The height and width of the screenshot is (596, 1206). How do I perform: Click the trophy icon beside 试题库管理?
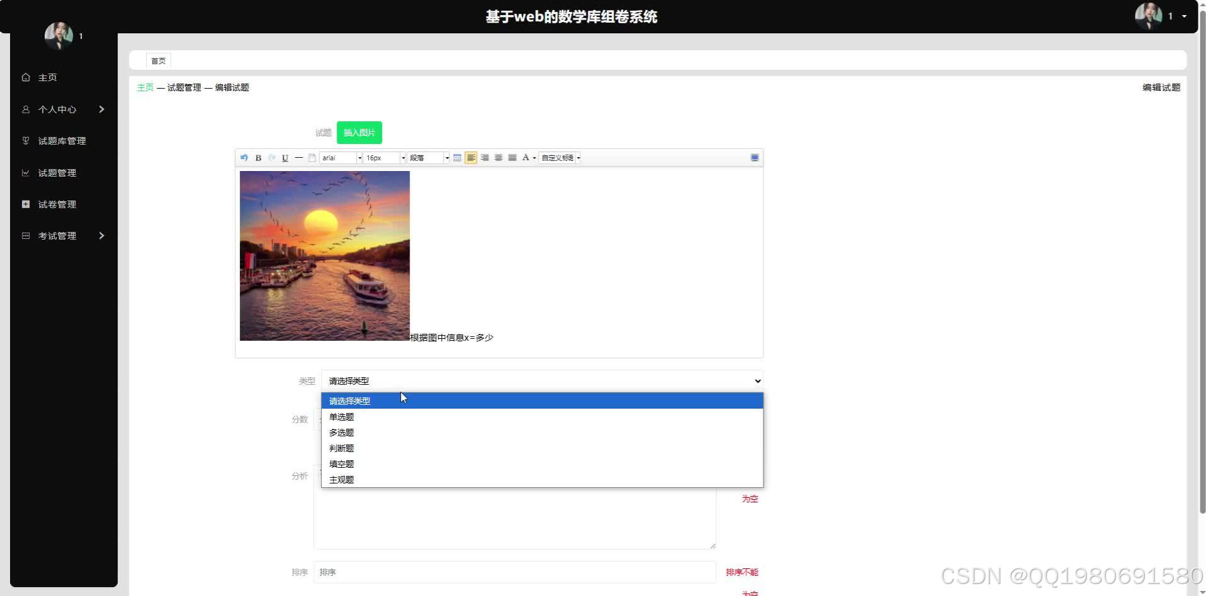coord(26,141)
